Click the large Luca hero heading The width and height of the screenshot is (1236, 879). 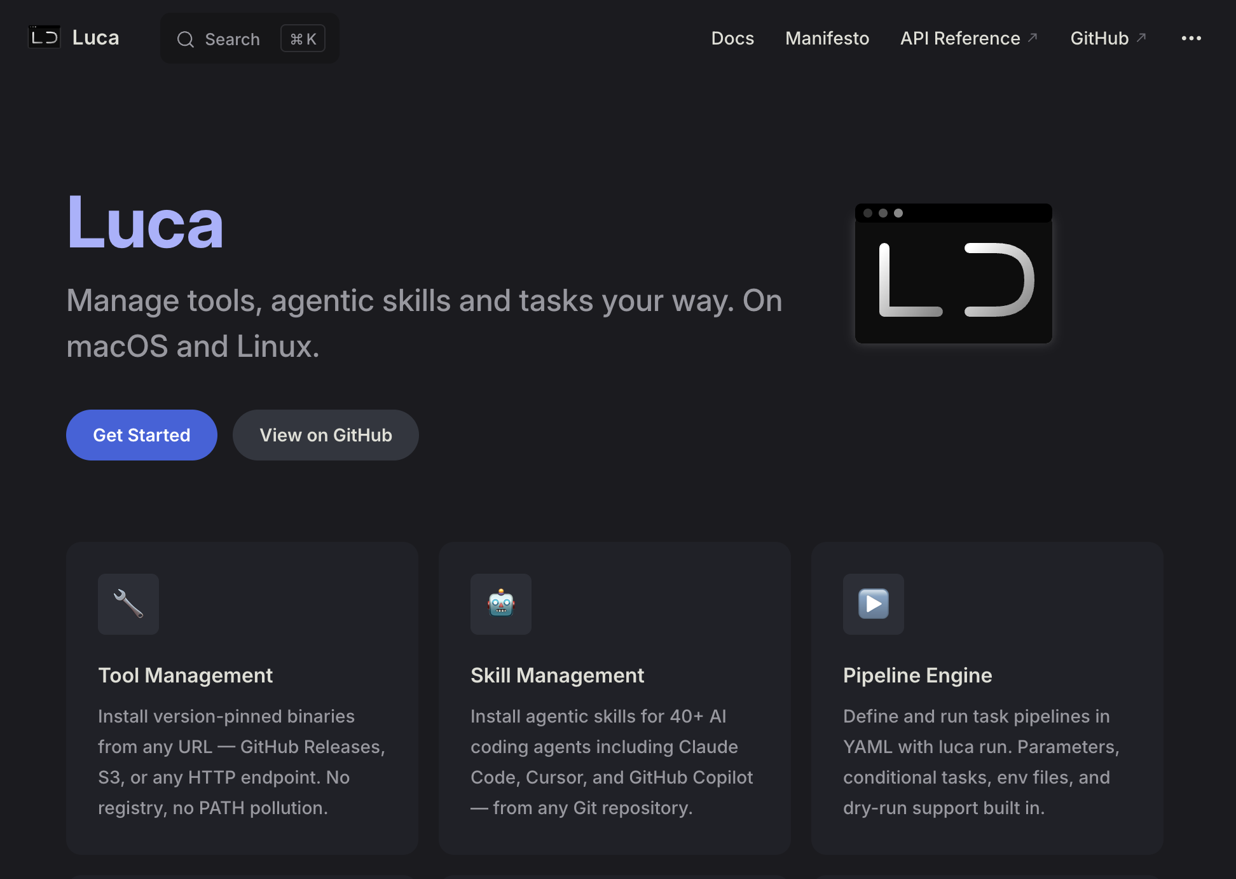[x=146, y=223]
